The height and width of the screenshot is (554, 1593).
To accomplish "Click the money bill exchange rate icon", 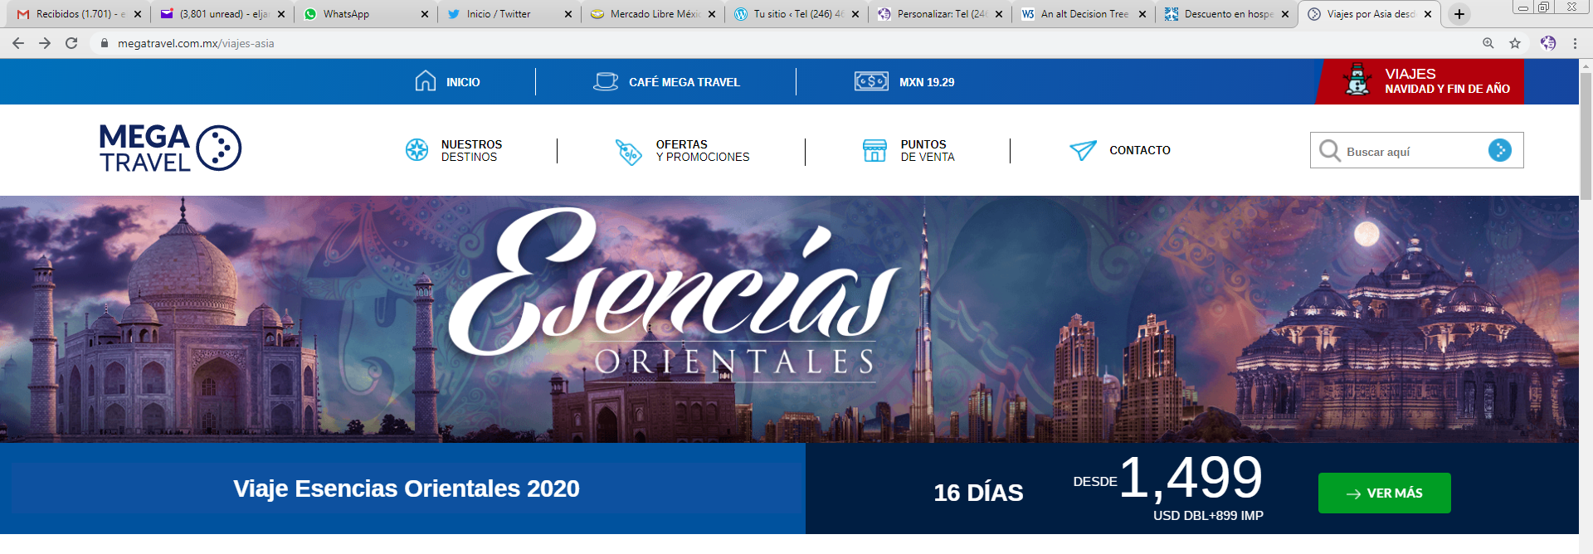I will point(871,81).
